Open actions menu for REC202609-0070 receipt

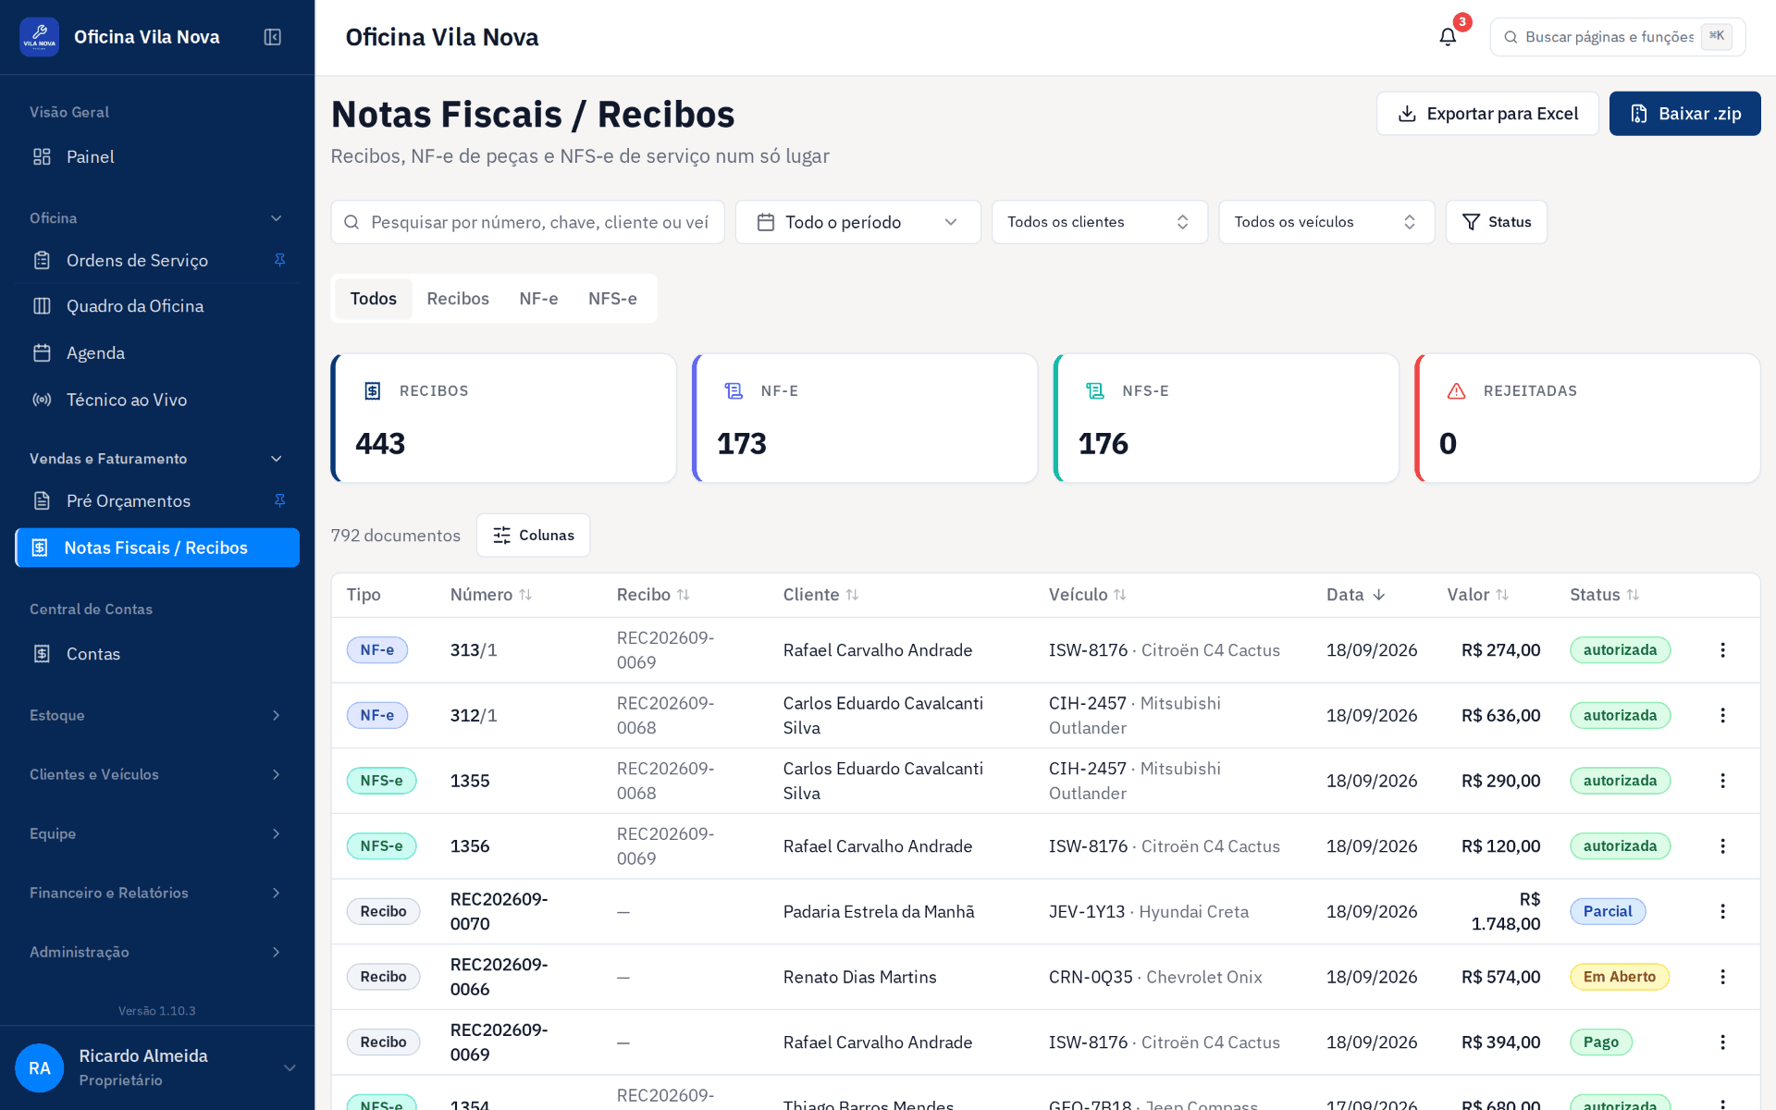(x=1722, y=911)
